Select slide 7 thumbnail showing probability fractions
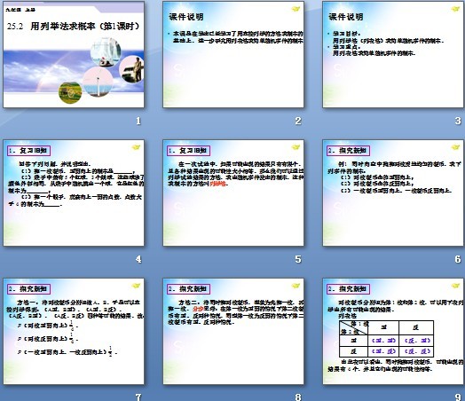This screenshot has width=465, height=401. [x=74, y=331]
